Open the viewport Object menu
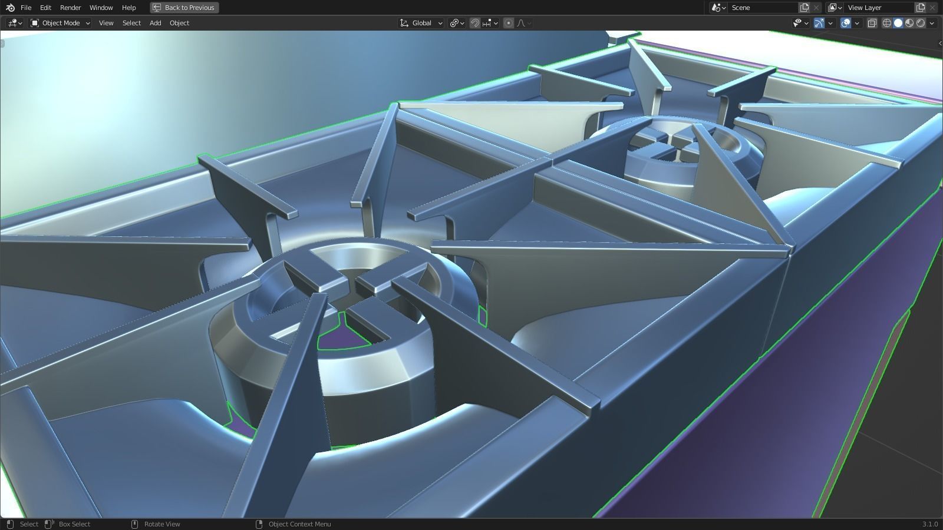Image resolution: width=943 pixels, height=530 pixels. click(x=179, y=23)
